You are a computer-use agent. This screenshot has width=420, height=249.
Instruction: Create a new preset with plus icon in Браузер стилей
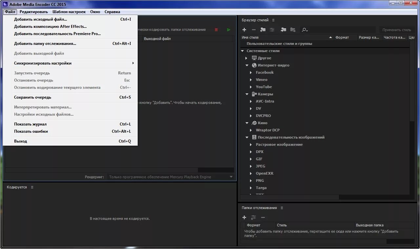(x=244, y=30)
